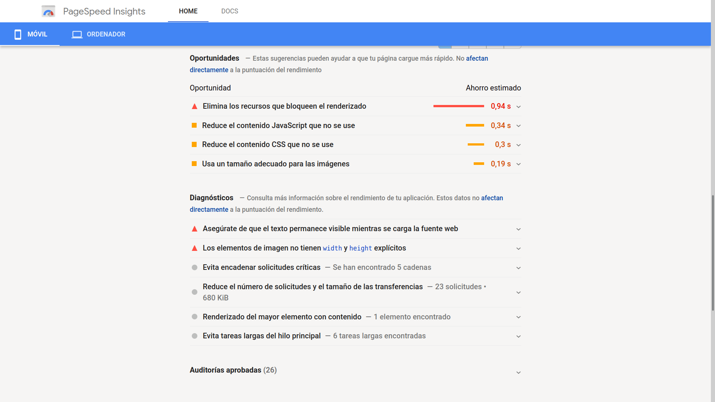Open the DOCS tab

tap(230, 11)
